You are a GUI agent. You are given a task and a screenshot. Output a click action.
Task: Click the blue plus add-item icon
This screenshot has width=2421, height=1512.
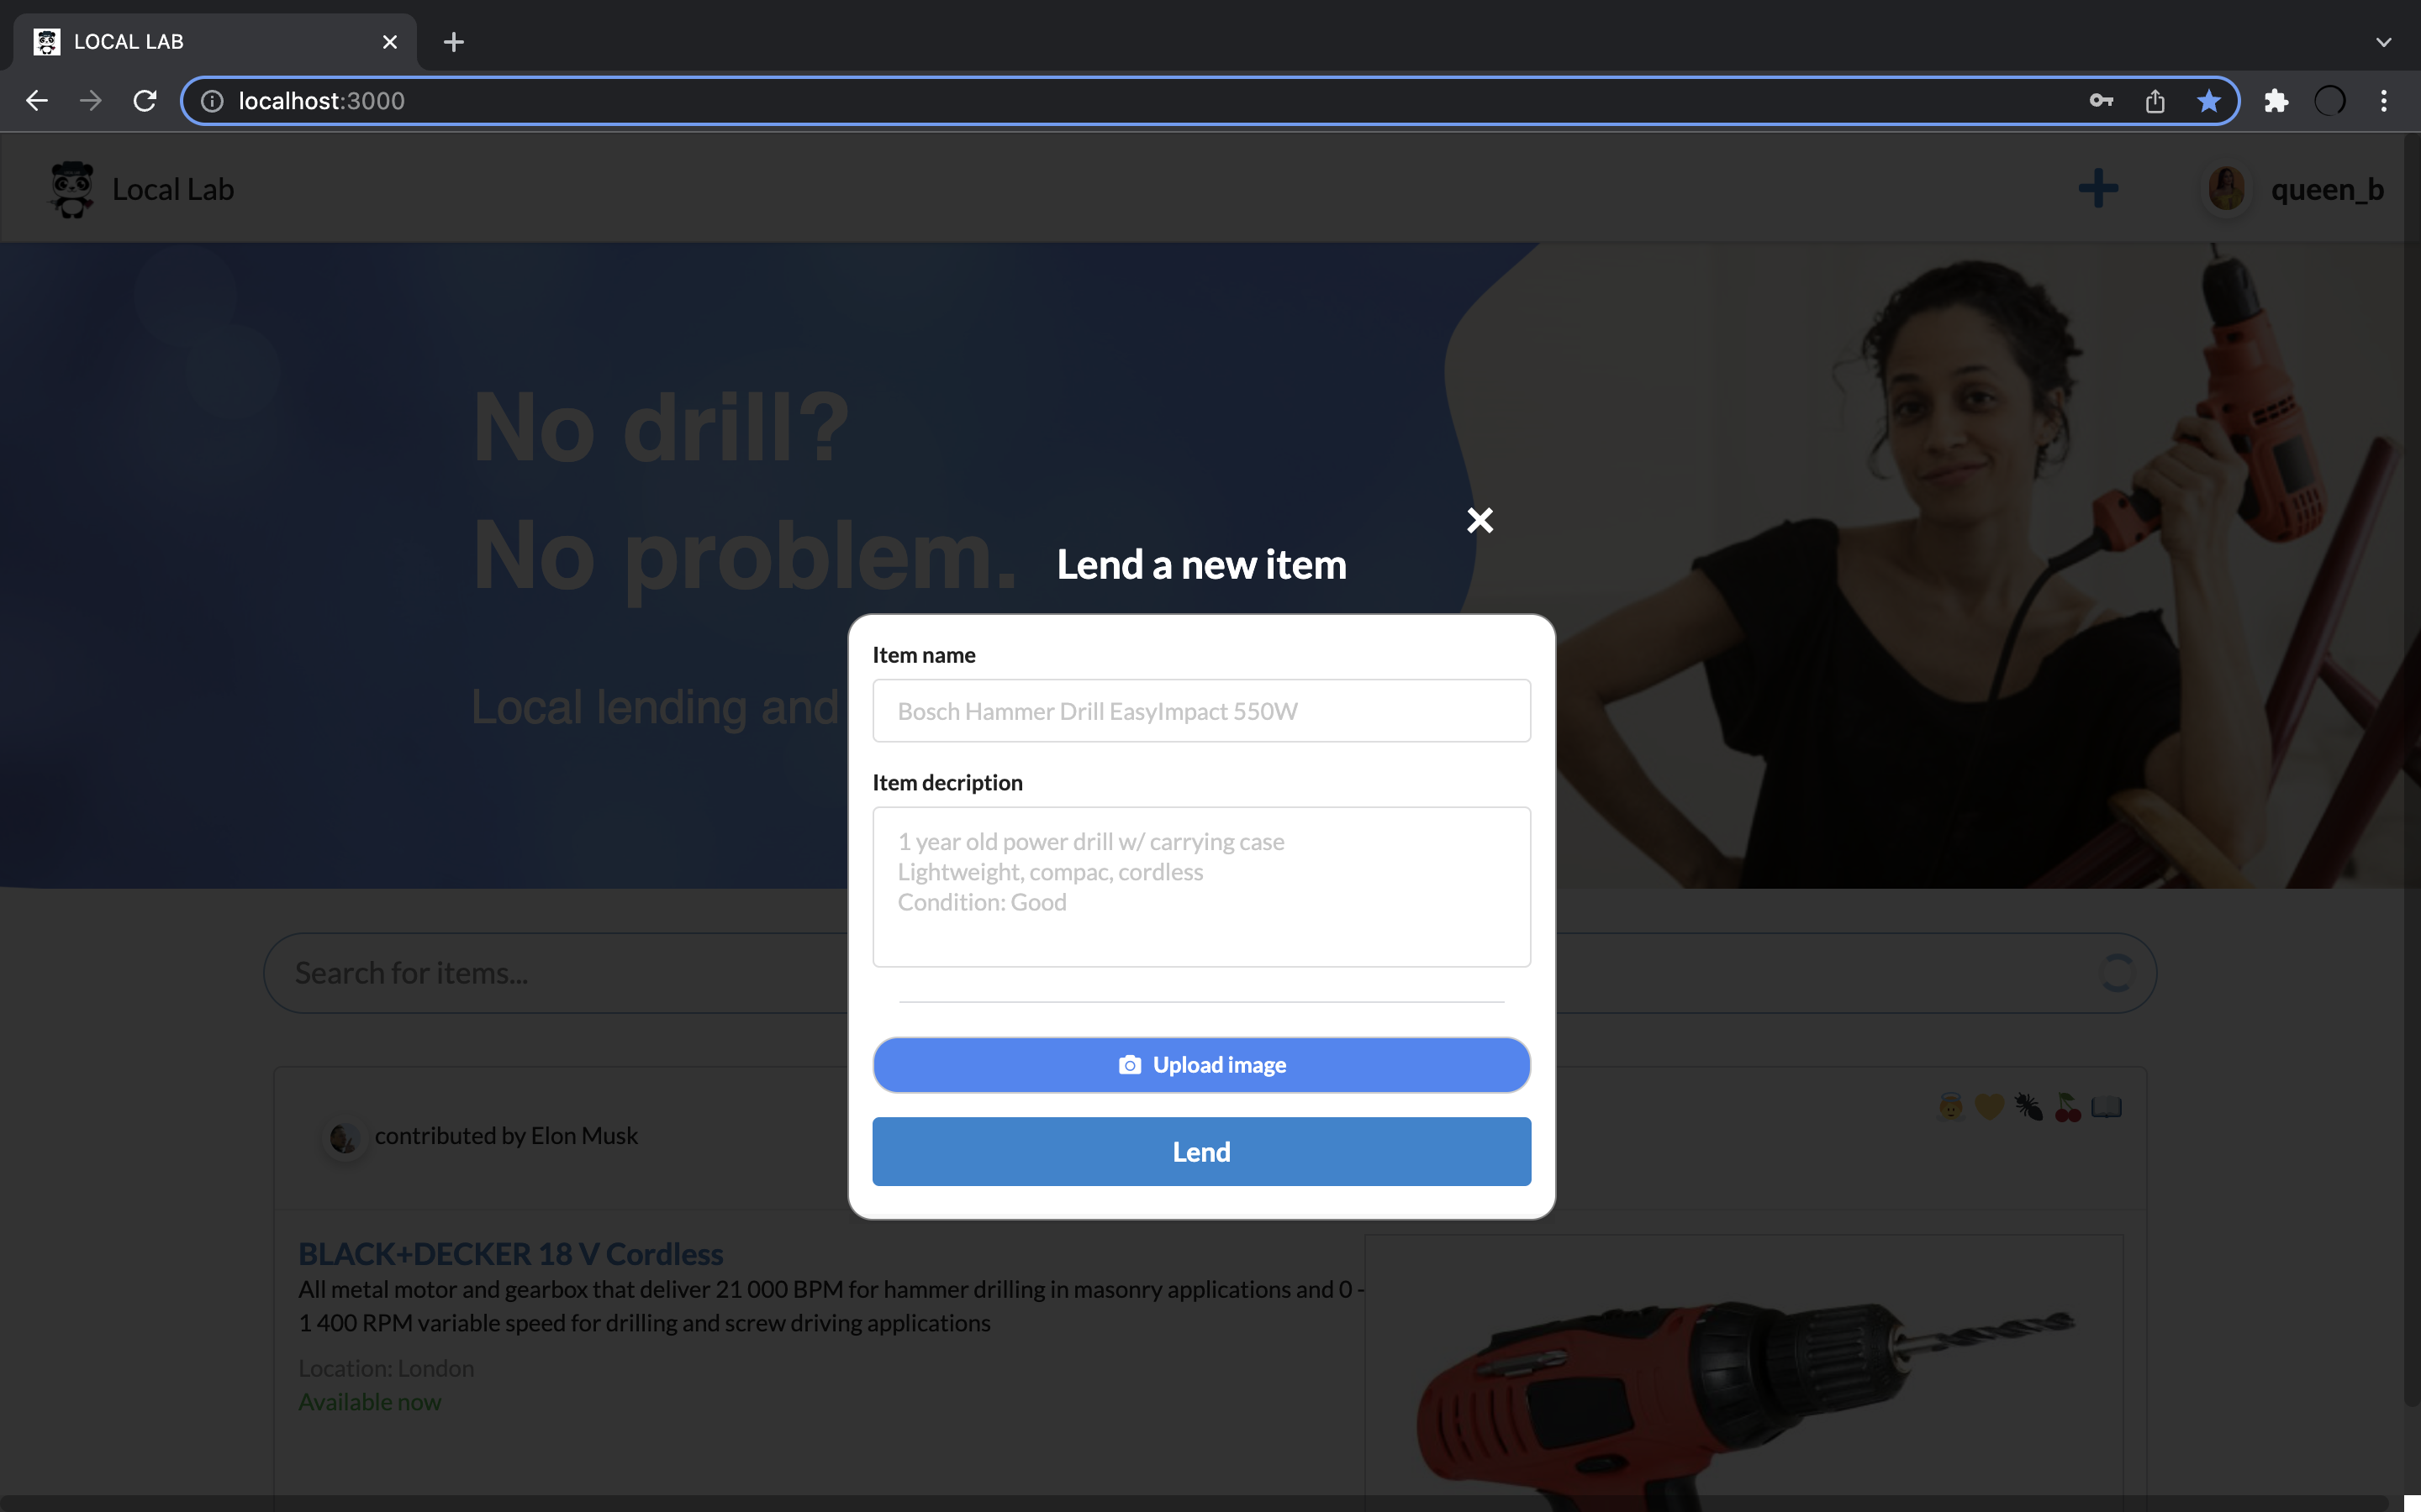2098,188
